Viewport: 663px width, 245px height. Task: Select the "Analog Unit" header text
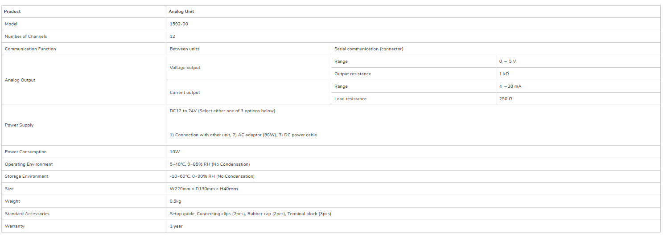pos(181,12)
